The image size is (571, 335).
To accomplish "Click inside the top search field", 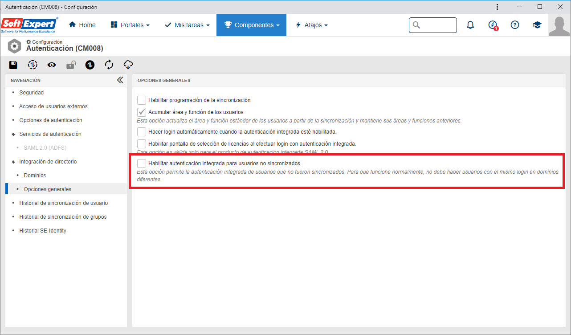I will (432, 25).
